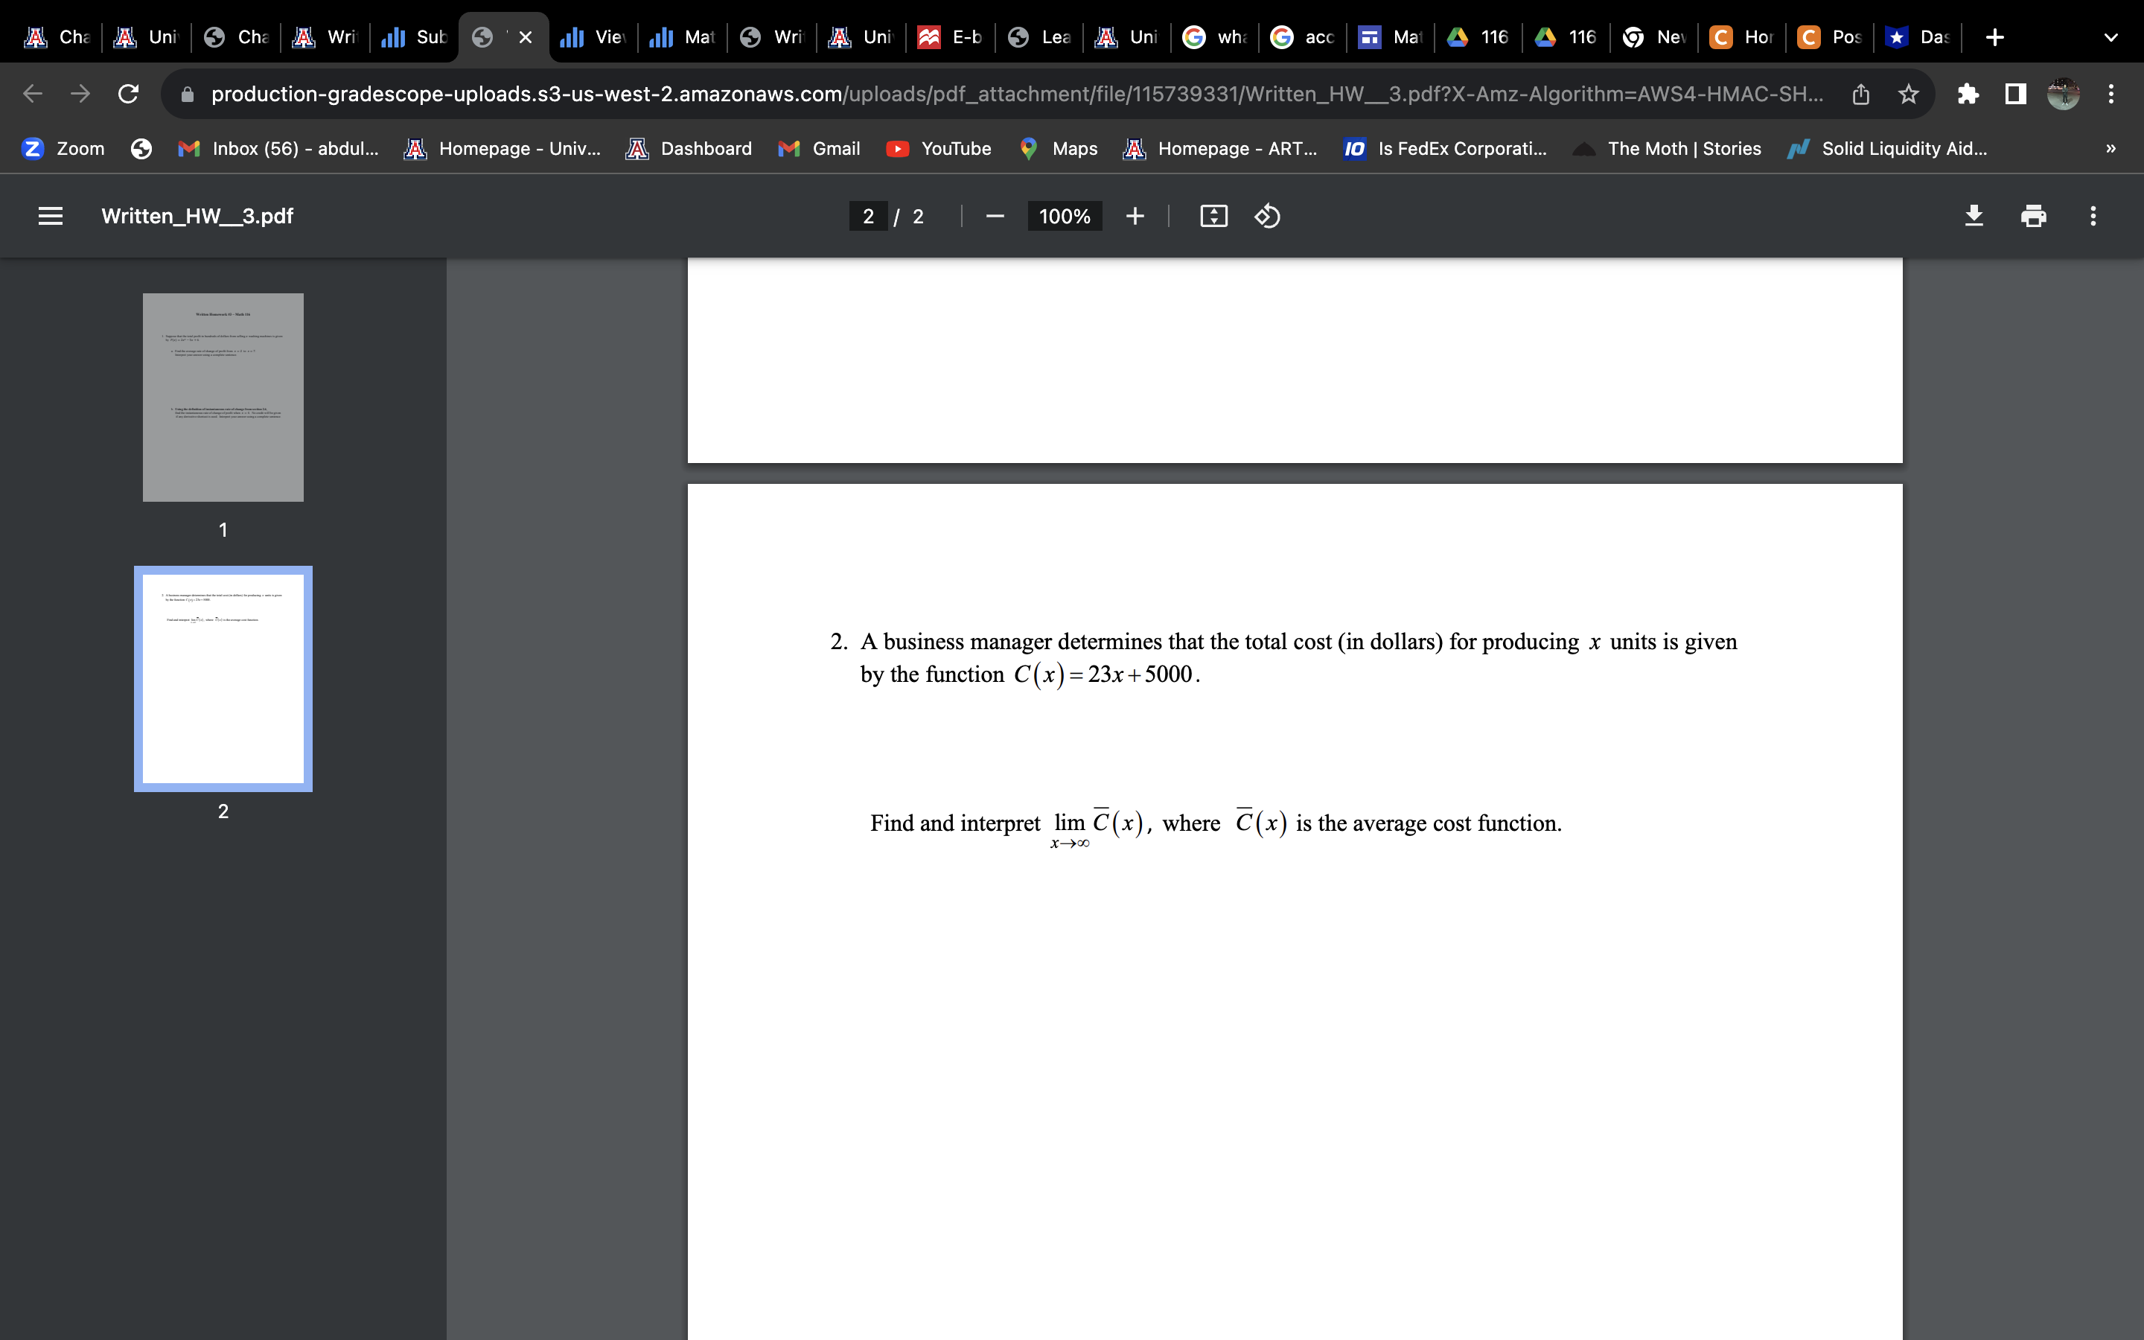Open the PDF viewer more actions menu

tap(2093, 216)
